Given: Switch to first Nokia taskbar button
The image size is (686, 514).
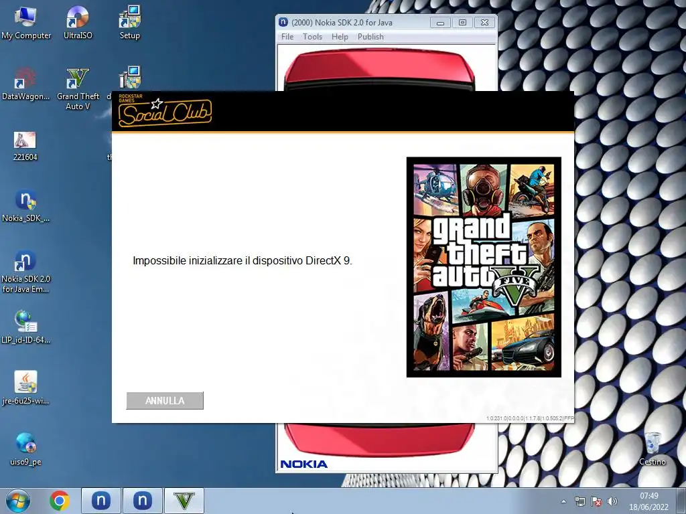Looking at the screenshot, I should (x=100, y=501).
